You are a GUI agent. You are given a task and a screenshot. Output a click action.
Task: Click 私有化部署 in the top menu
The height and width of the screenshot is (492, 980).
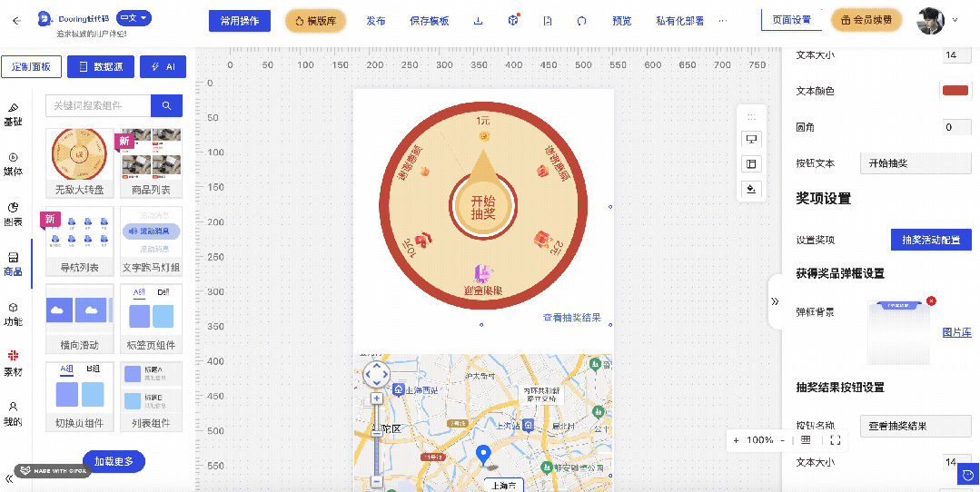[680, 21]
